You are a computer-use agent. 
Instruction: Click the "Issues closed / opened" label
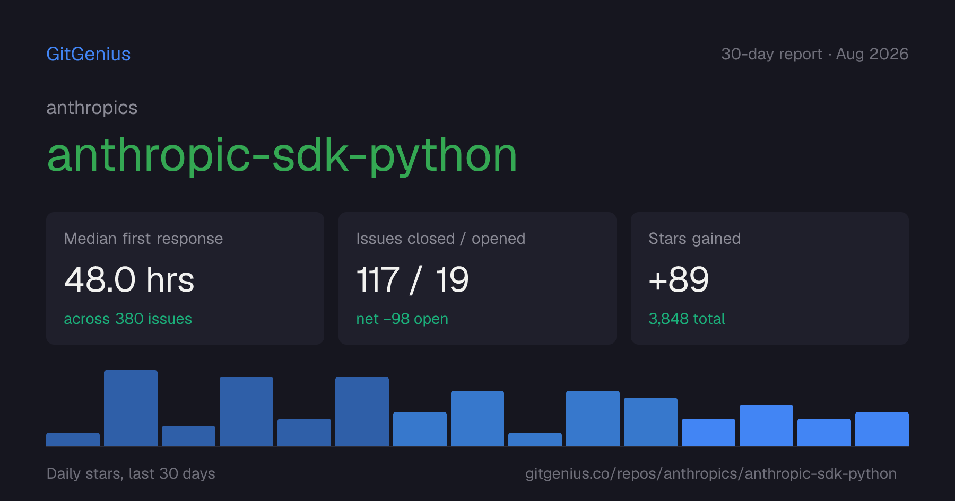440,239
